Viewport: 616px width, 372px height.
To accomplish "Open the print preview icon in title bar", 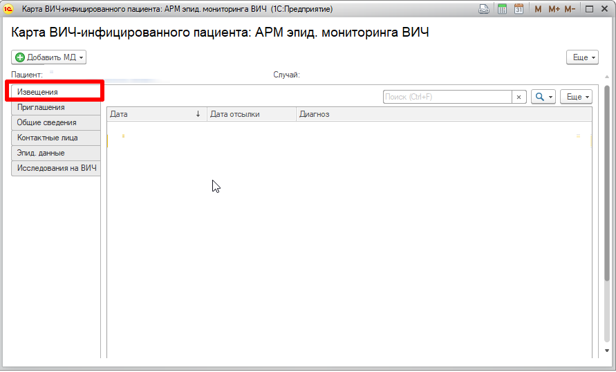I will pos(484,8).
